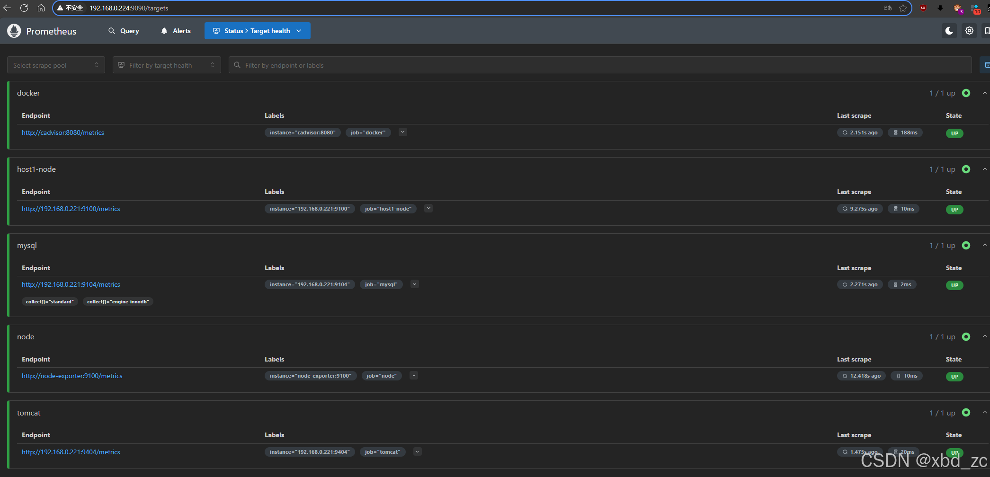Click the Prometheus flame logo

coord(14,31)
